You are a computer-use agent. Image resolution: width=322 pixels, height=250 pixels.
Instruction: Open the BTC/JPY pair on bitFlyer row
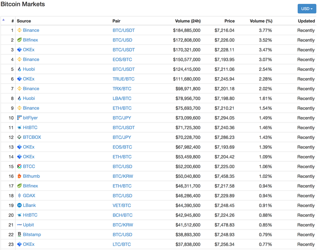coord(122,118)
